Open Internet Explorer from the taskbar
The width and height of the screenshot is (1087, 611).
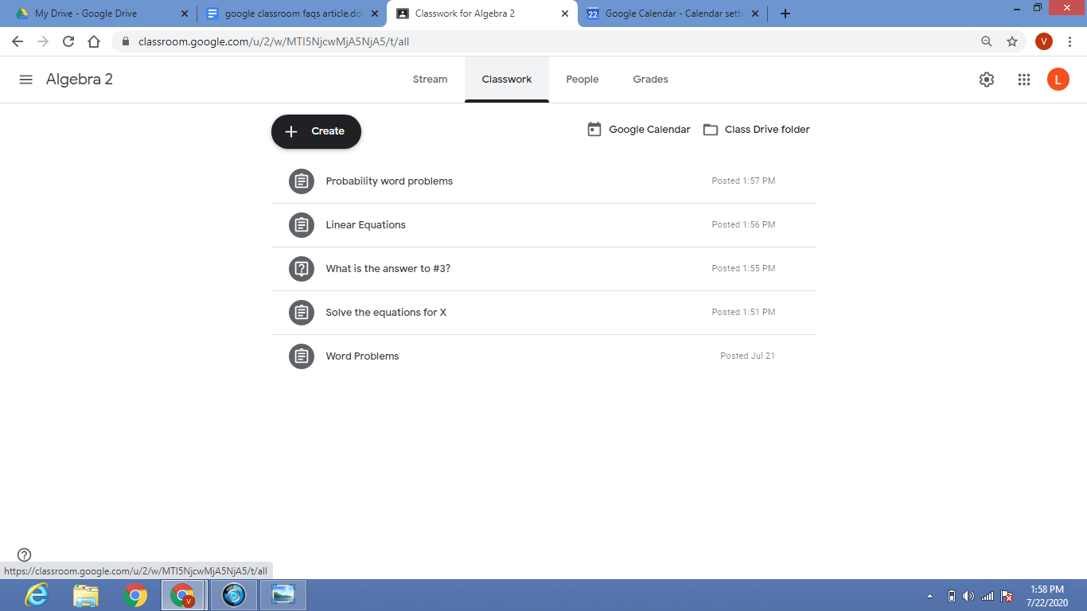tap(37, 595)
